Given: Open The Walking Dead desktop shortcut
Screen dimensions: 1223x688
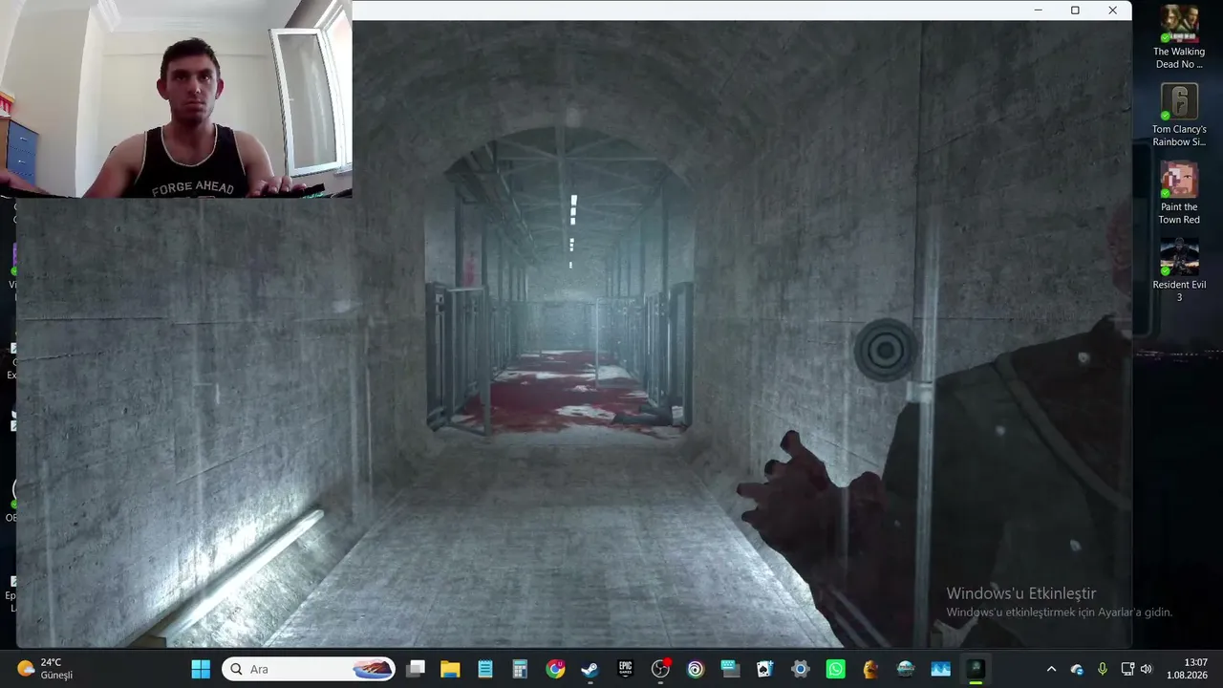Looking at the screenshot, I should point(1179,37).
